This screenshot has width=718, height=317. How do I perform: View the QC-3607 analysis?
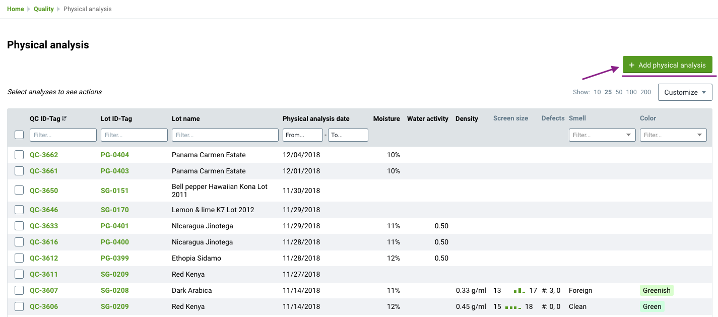(44, 290)
